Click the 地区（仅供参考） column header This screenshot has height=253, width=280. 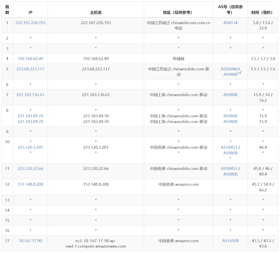tap(178, 12)
